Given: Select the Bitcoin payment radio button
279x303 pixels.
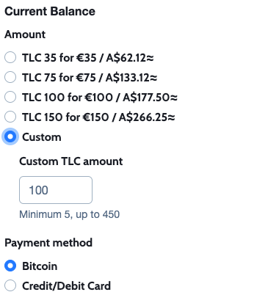Looking at the screenshot, I should click(x=10, y=266).
